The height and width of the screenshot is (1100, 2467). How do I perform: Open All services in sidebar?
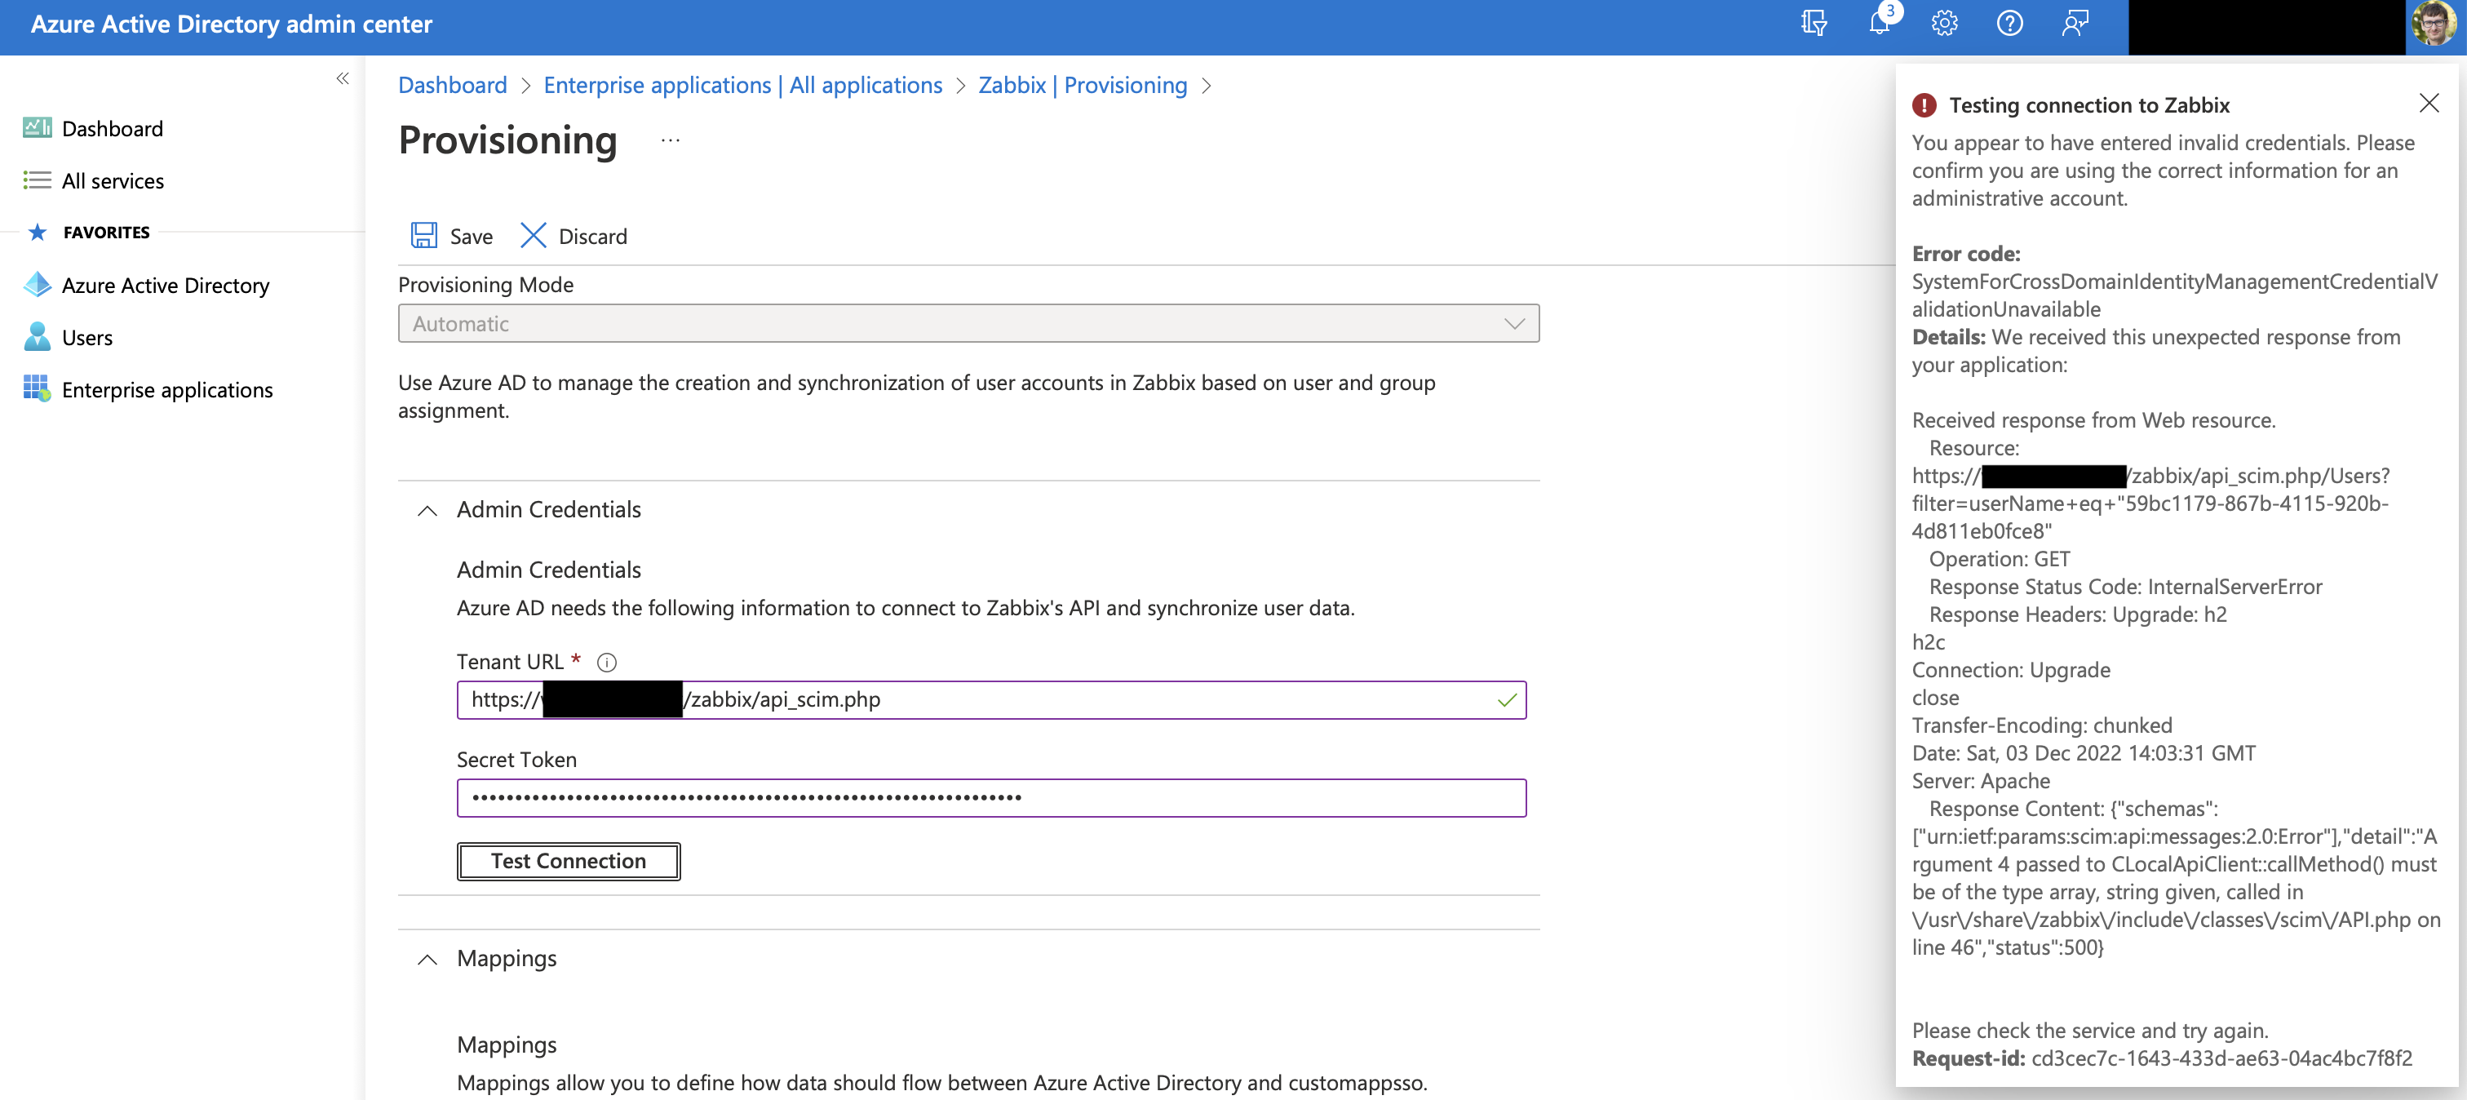pos(112,180)
